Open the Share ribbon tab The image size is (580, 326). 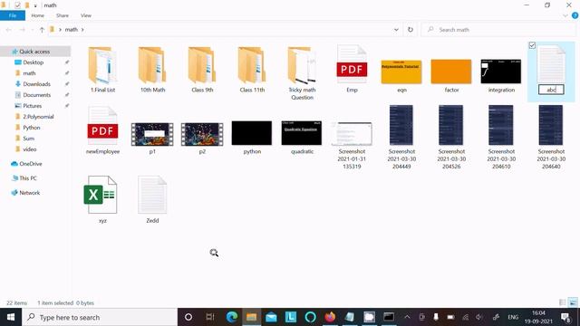click(x=63, y=15)
